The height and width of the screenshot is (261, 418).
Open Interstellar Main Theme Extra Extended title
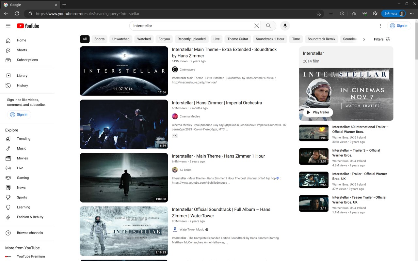224,53
